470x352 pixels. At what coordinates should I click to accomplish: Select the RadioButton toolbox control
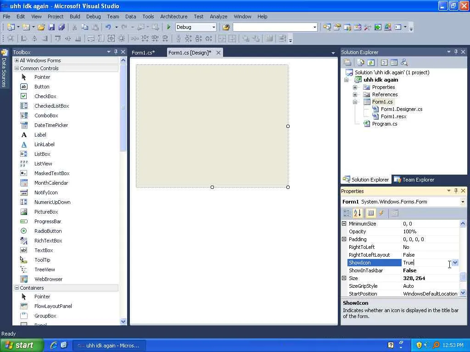48,231
